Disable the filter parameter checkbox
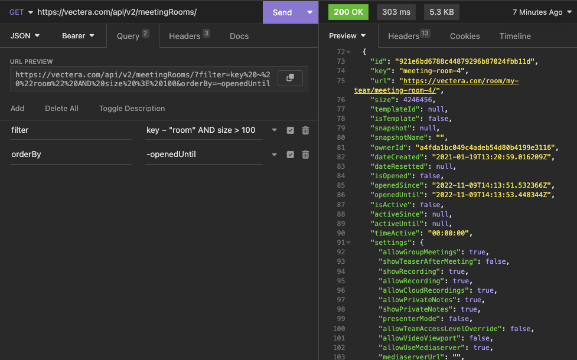The width and height of the screenshot is (577, 360). tap(291, 130)
